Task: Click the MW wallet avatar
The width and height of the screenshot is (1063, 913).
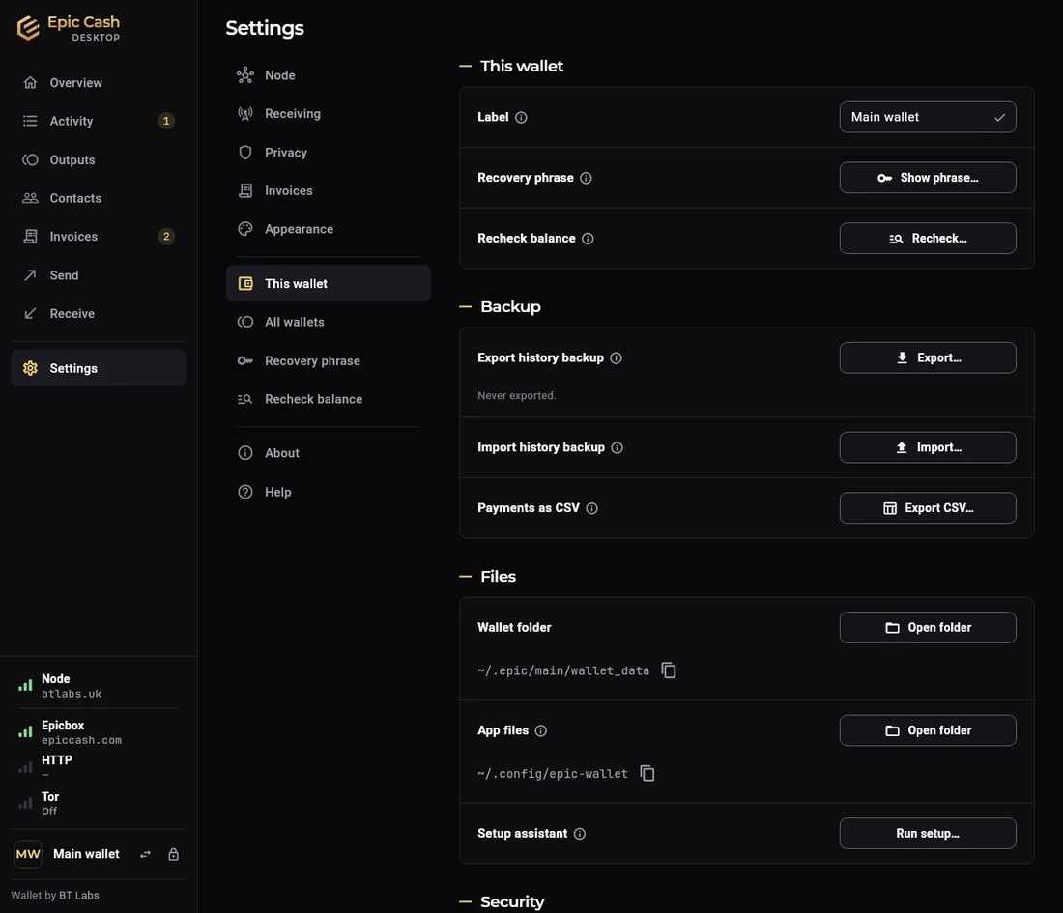Action: point(28,854)
